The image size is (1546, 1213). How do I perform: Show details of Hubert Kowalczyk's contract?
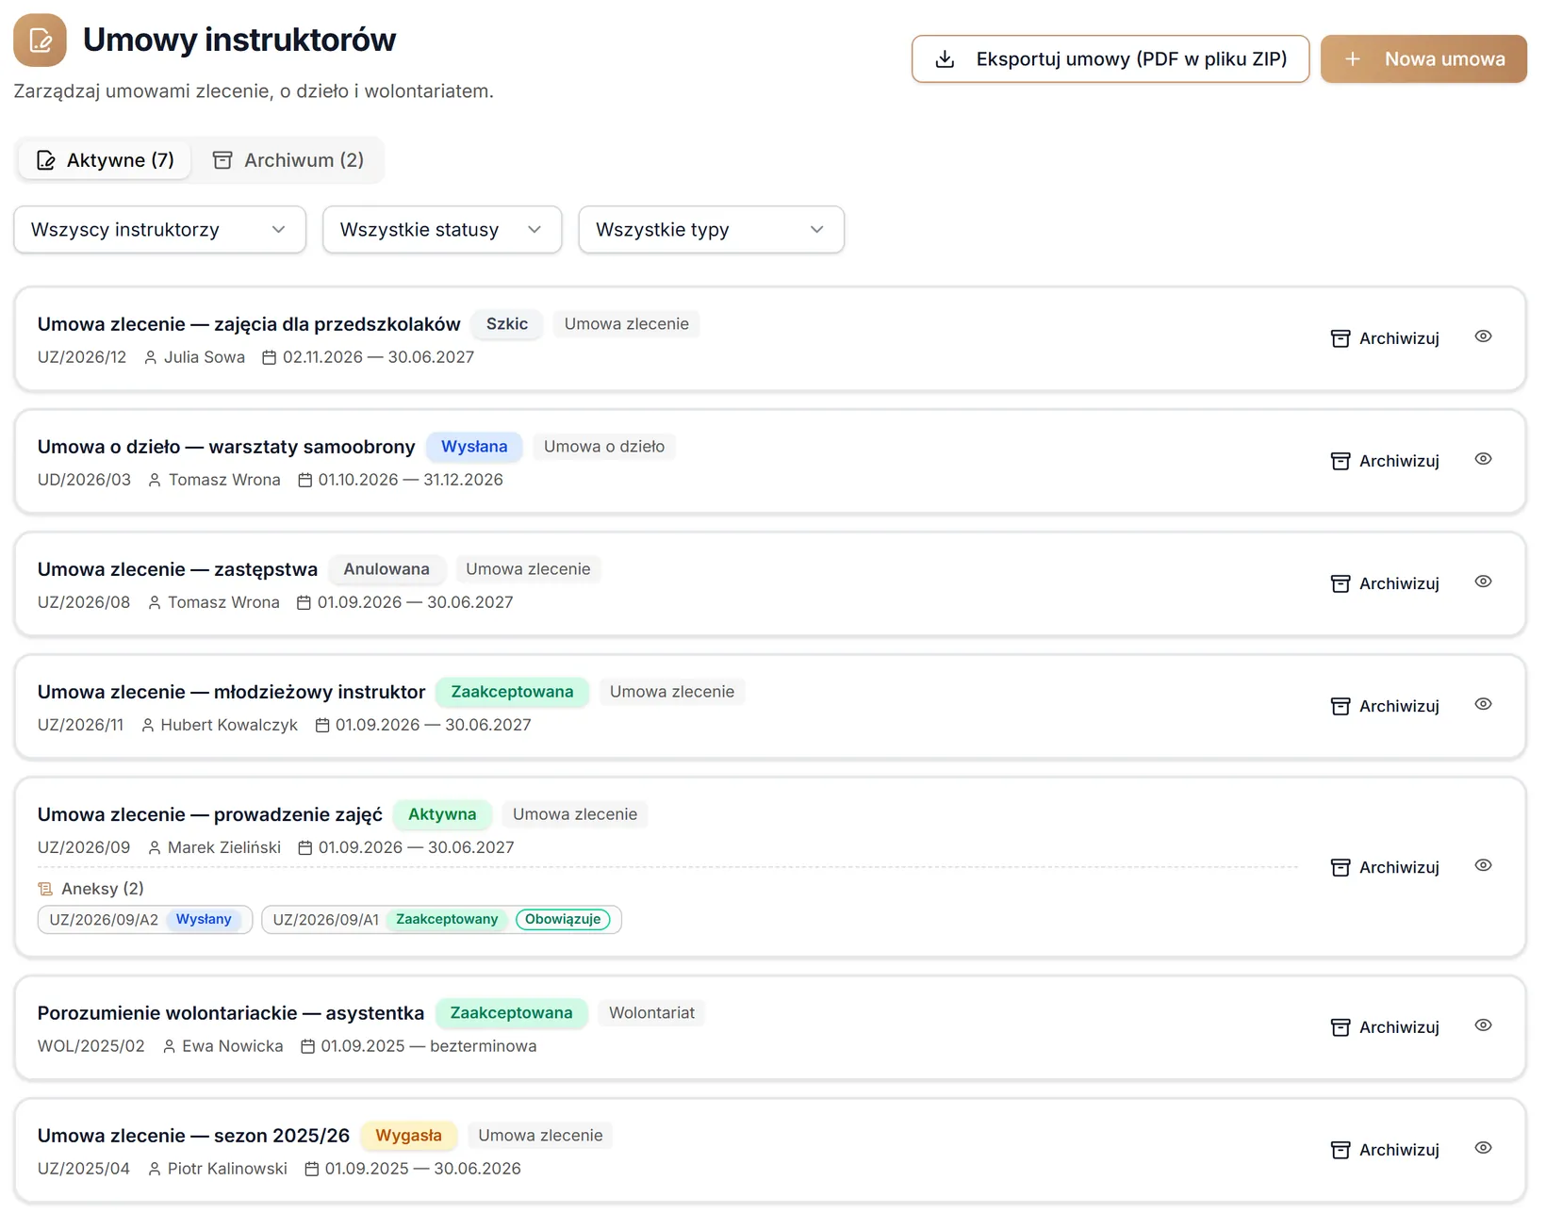(x=1483, y=704)
